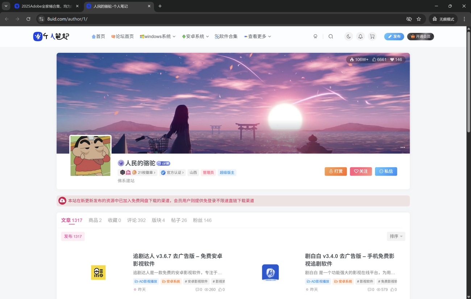This screenshot has width=471, height=299.
Task: Expand the 查看更多 dropdown
Action: (257, 36)
